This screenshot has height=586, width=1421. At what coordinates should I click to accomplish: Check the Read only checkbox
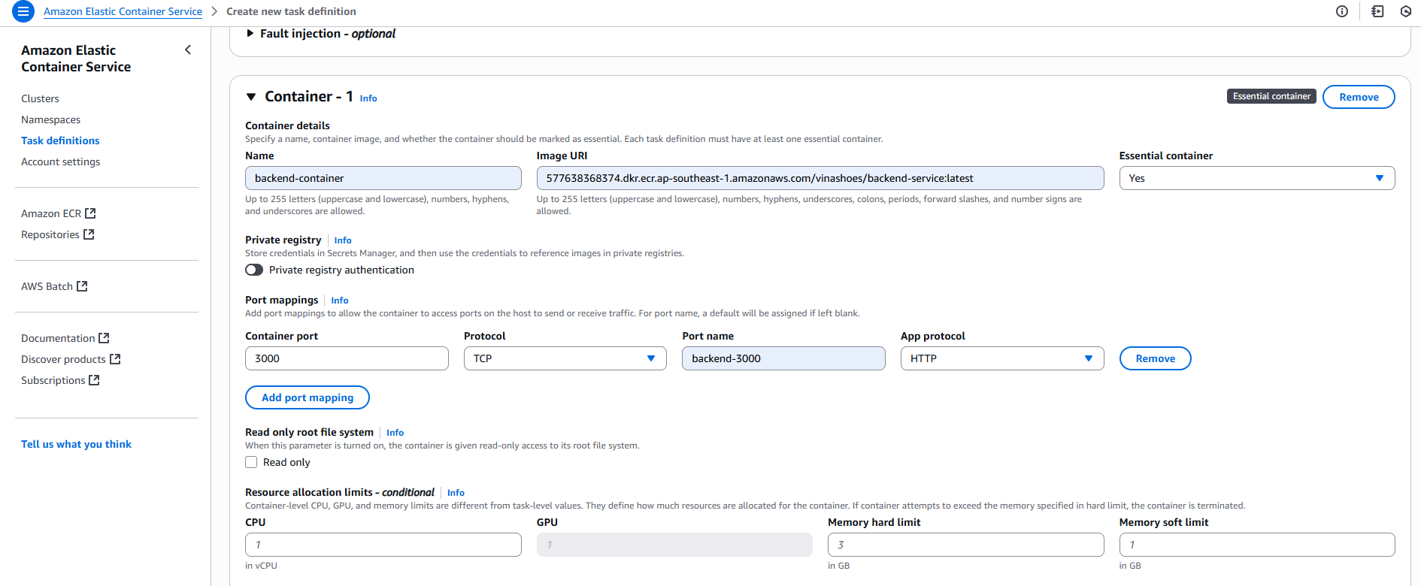[x=251, y=462]
